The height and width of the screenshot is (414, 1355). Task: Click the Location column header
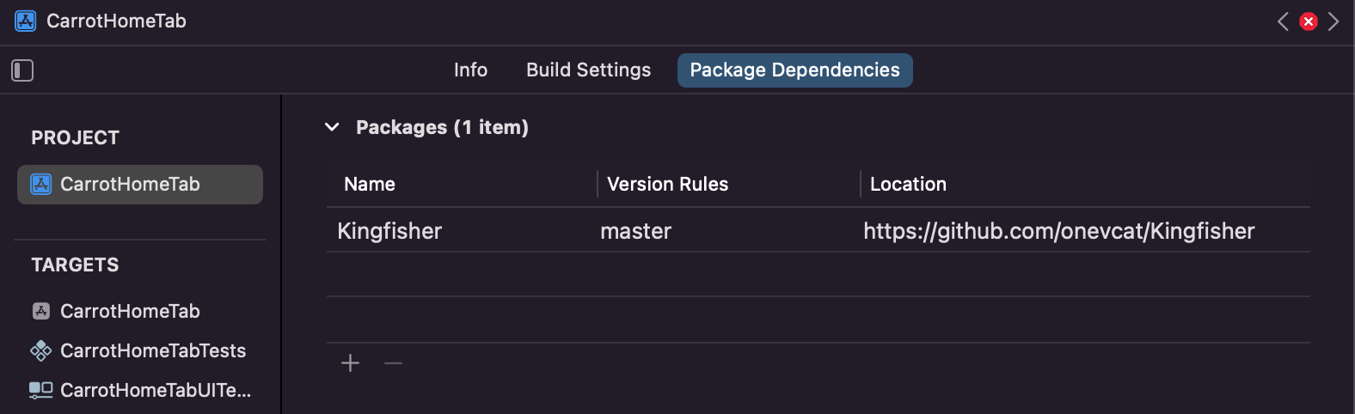(908, 184)
